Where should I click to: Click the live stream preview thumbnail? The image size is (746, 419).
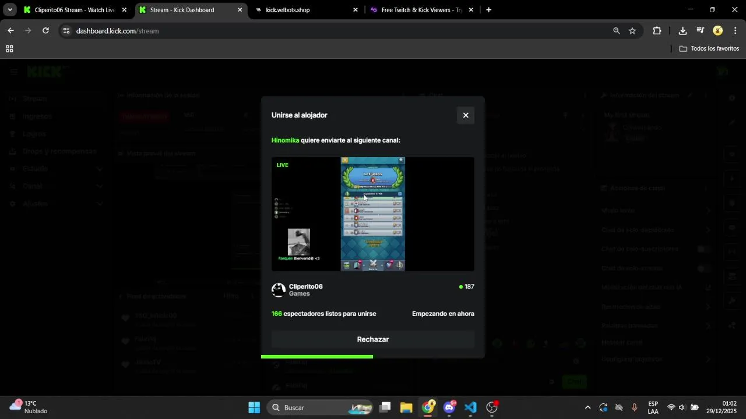click(373, 214)
